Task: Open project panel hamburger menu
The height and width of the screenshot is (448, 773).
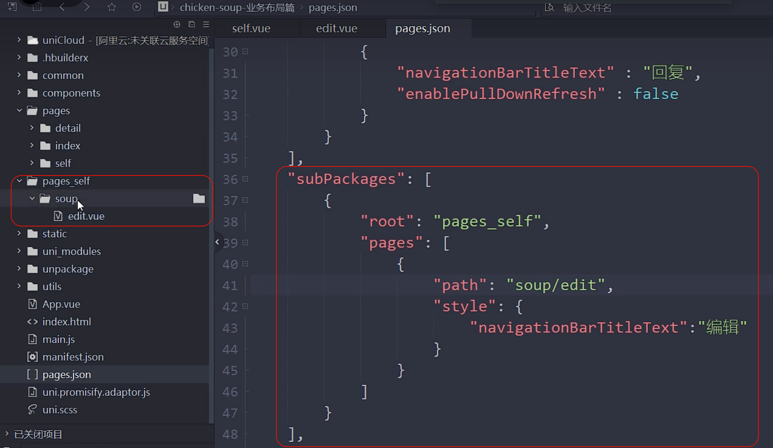Action: [x=206, y=24]
